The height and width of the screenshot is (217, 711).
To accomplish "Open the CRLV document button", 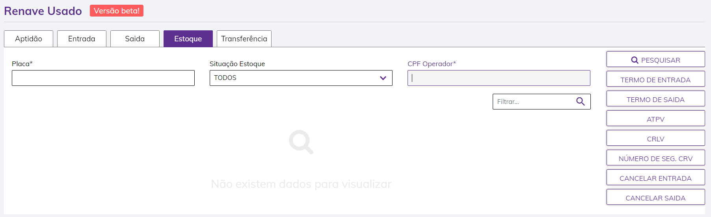I will [x=655, y=138].
